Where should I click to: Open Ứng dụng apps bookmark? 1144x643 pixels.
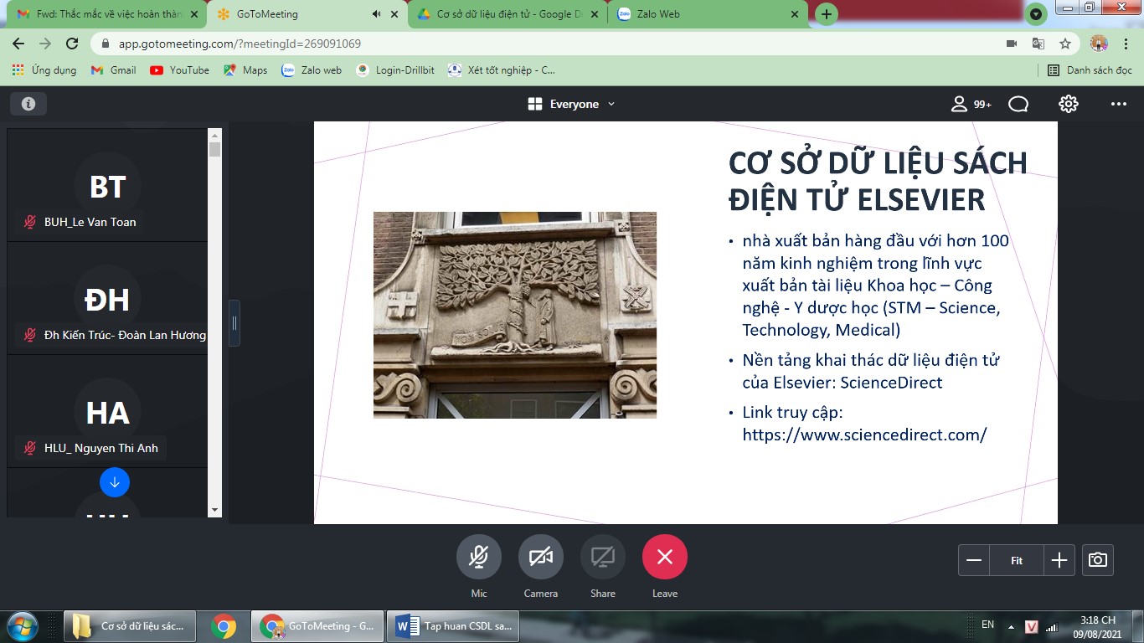tap(44, 70)
